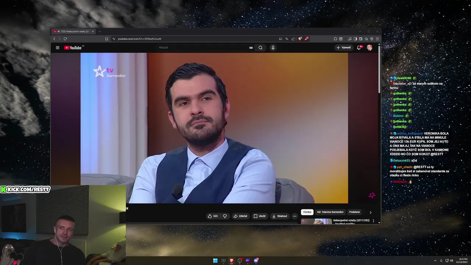Open the OBS Studio taskbar icon

240,261
